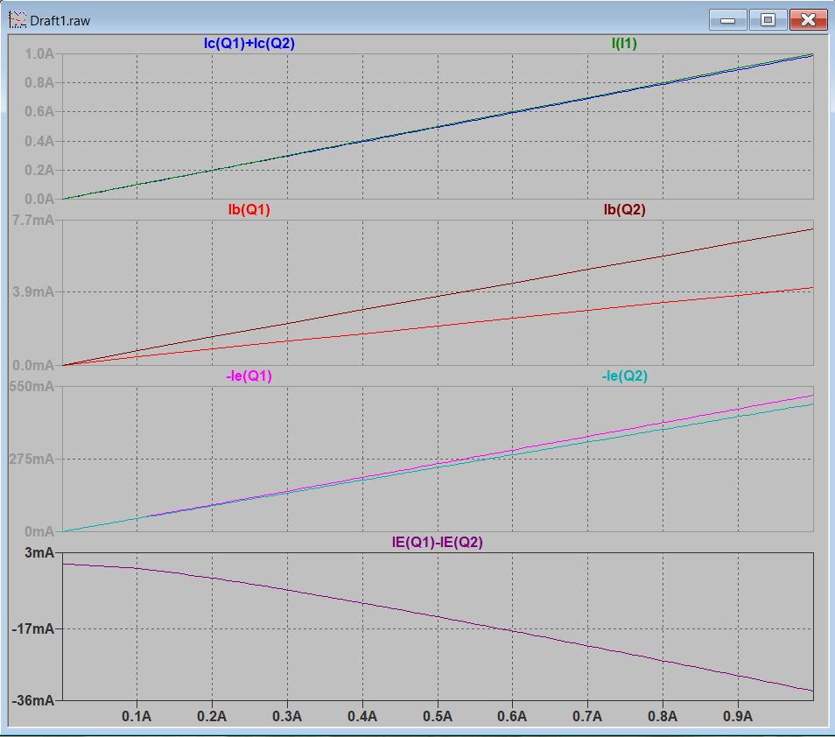
Task: Click the Draft1.raw window icon
Action: [x=18, y=20]
